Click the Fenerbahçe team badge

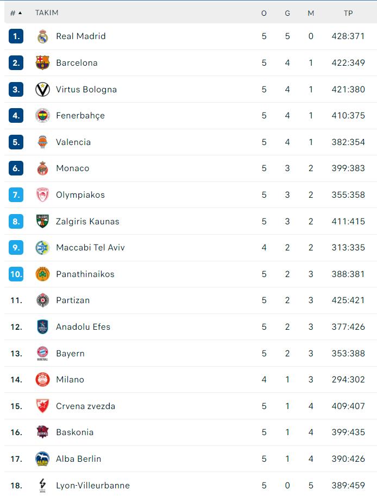click(42, 116)
